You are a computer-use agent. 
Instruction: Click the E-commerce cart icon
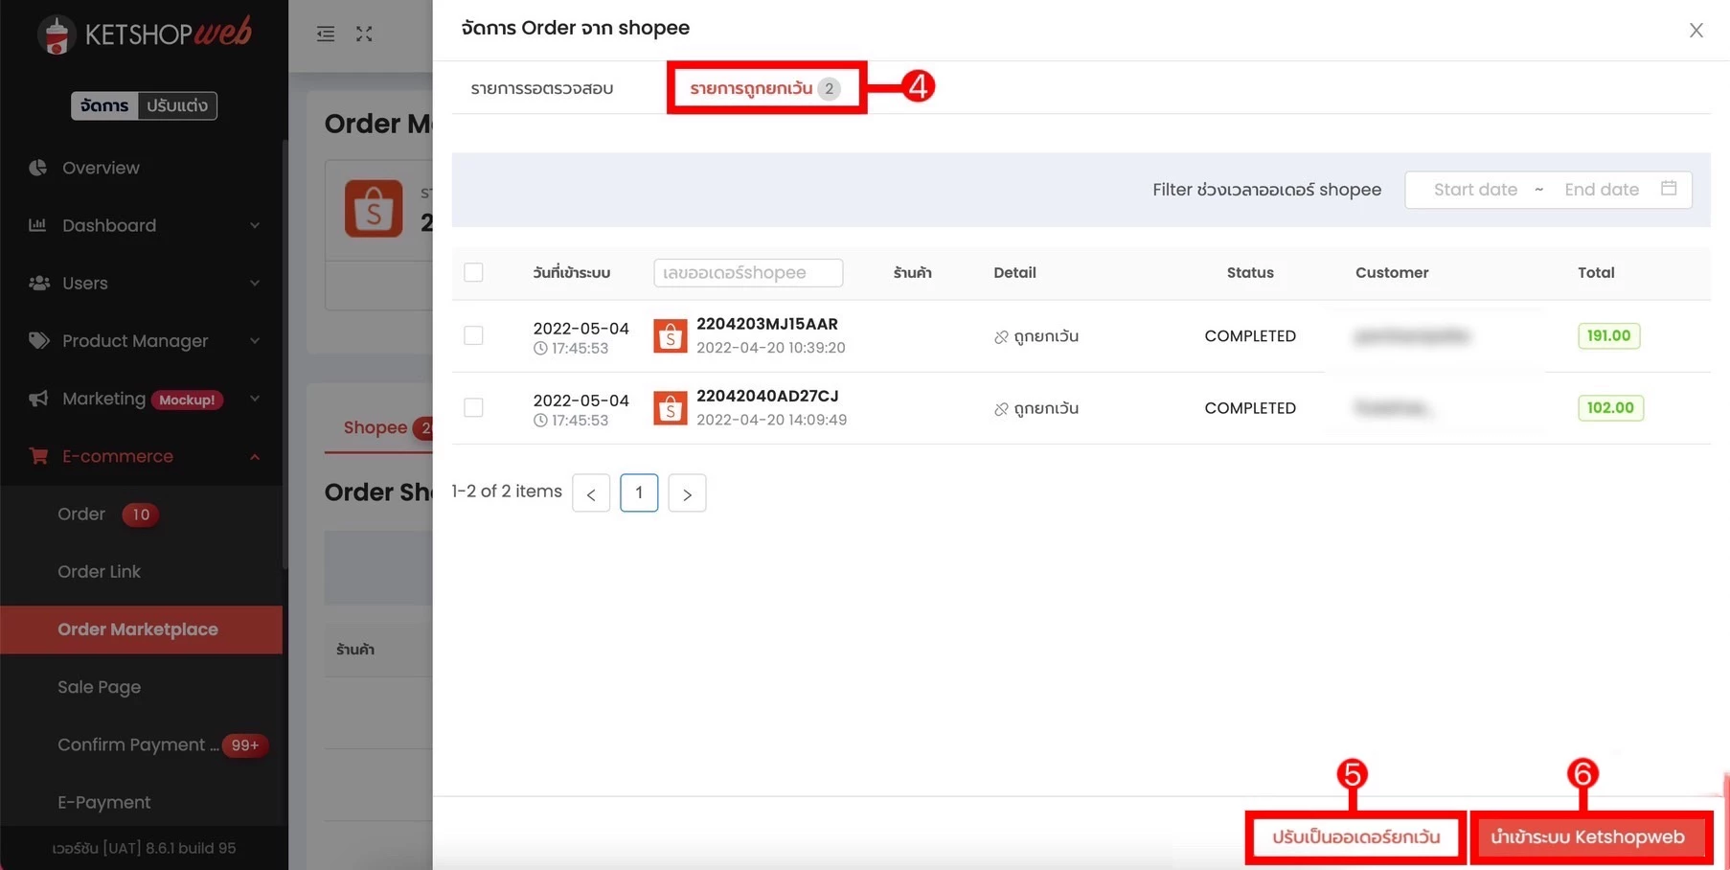coord(38,456)
